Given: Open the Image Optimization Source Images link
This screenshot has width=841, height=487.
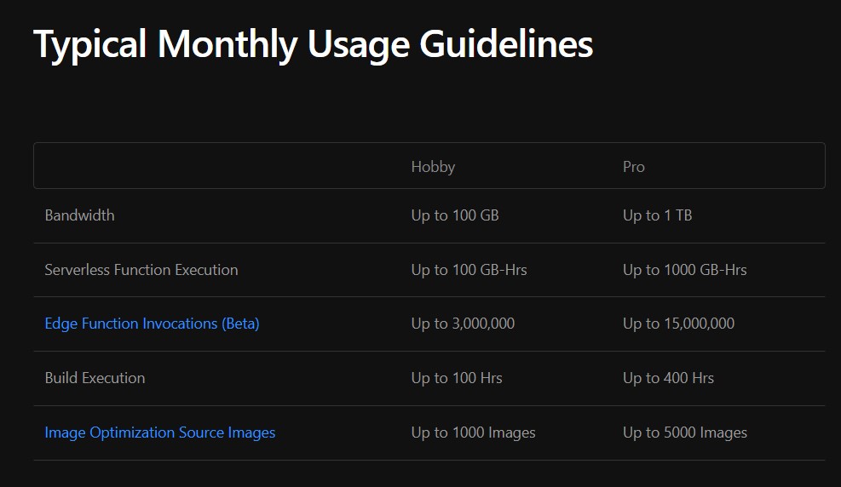Looking at the screenshot, I should click(x=159, y=433).
